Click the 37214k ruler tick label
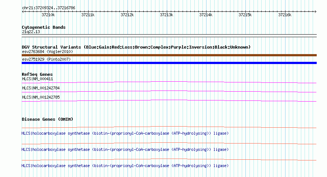 (206, 15)
